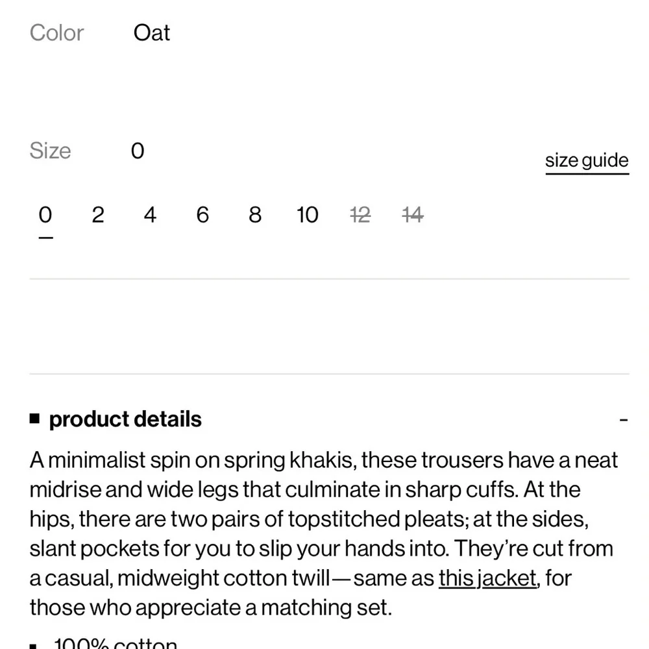Choose size 4
This screenshot has width=649, height=649.
click(150, 215)
